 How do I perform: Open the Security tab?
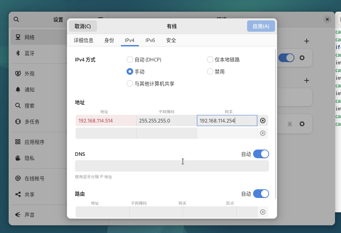[171, 40]
